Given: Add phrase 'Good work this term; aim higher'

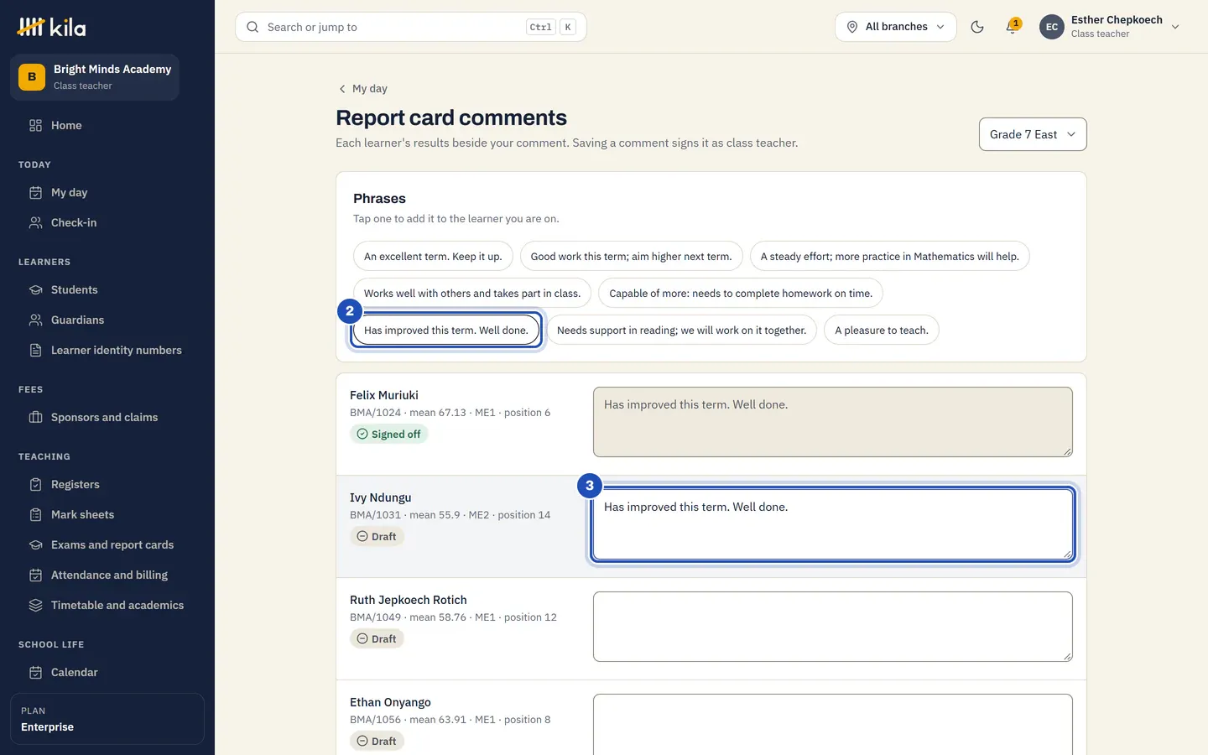Looking at the screenshot, I should coord(631,257).
